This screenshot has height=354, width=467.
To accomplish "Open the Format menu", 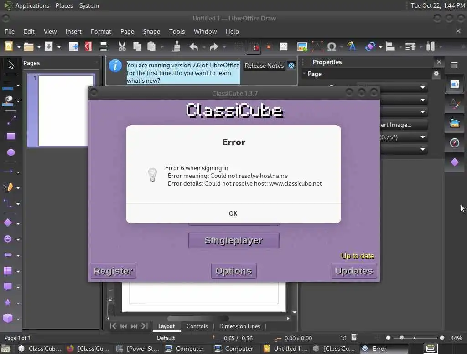I will click(x=101, y=31).
